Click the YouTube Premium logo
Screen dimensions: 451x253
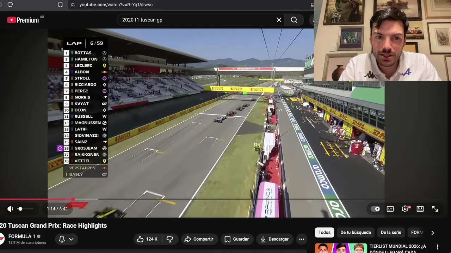(x=24, y=20)
